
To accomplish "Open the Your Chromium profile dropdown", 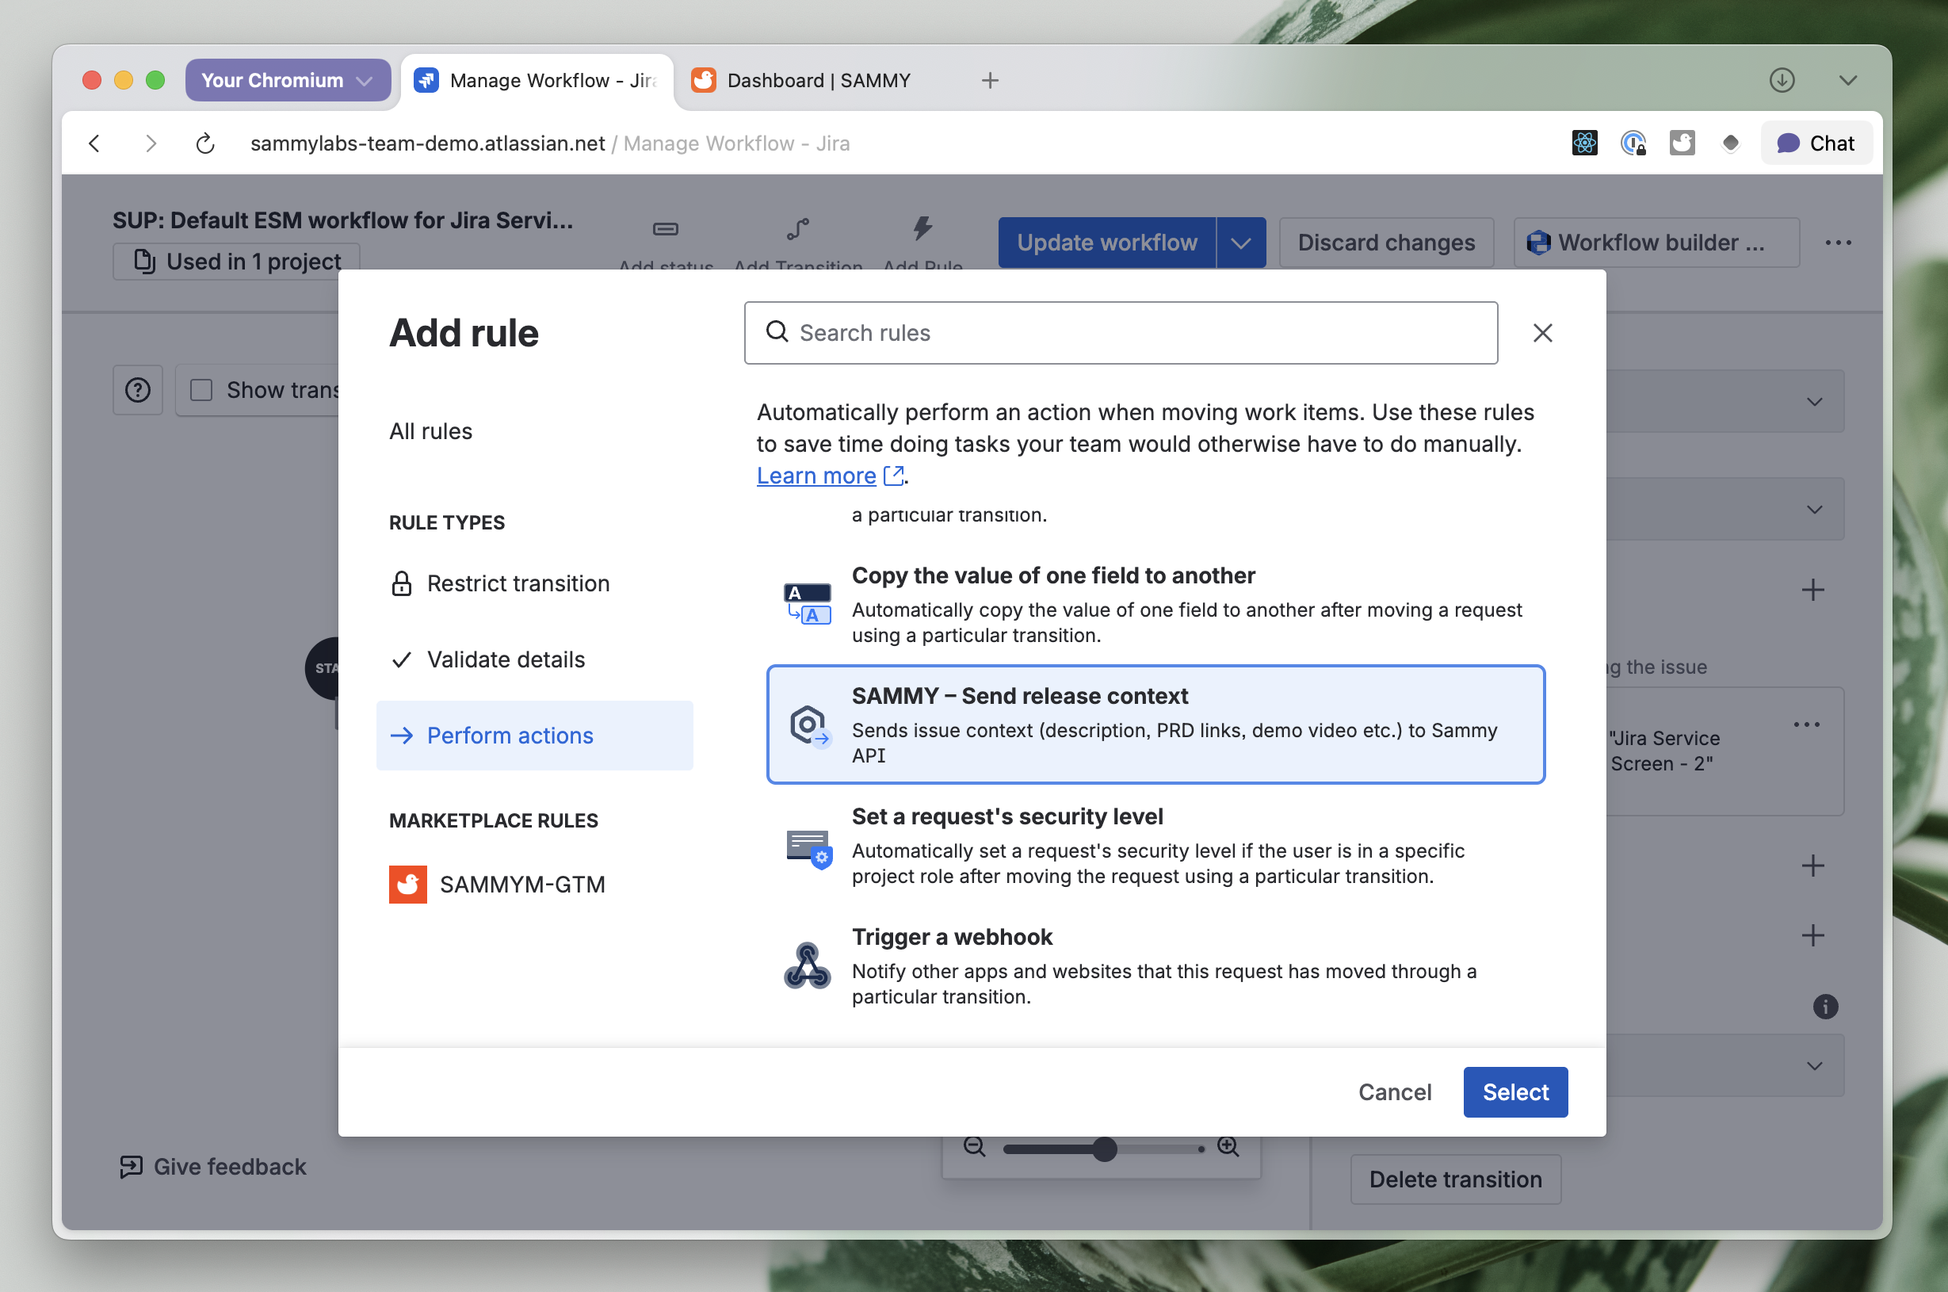I will tap(288, 80).
